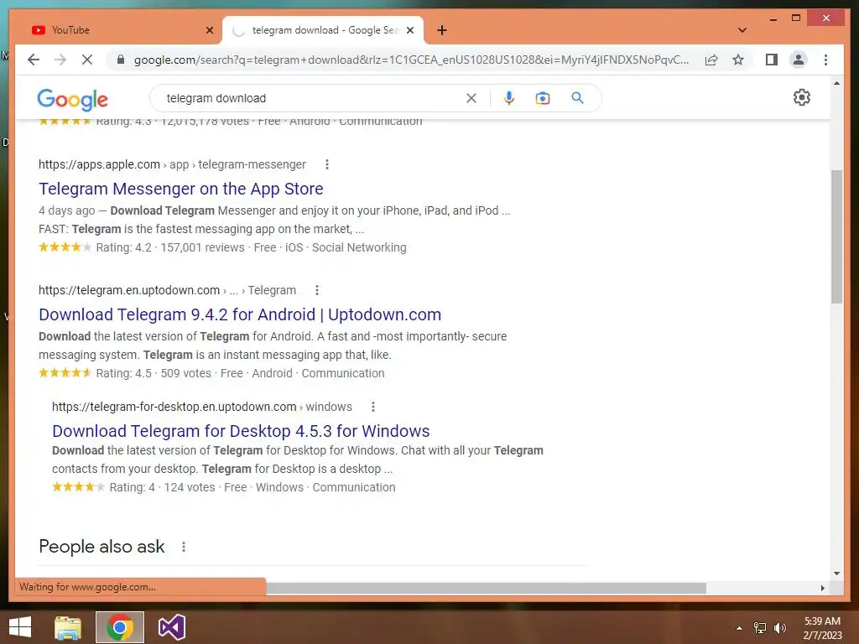859x644 pixels.
Task: Open Telegram Messenger on the App Store
Action: click(181, 189)
